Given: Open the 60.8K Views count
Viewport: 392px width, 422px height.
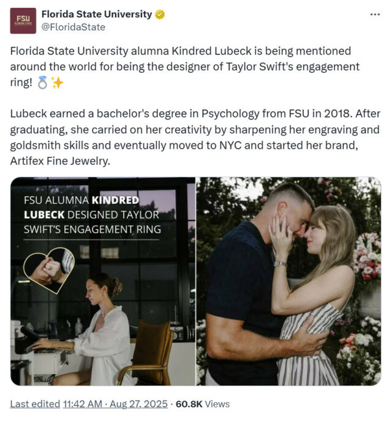Looking at the screenshot, I should [203, 404].
